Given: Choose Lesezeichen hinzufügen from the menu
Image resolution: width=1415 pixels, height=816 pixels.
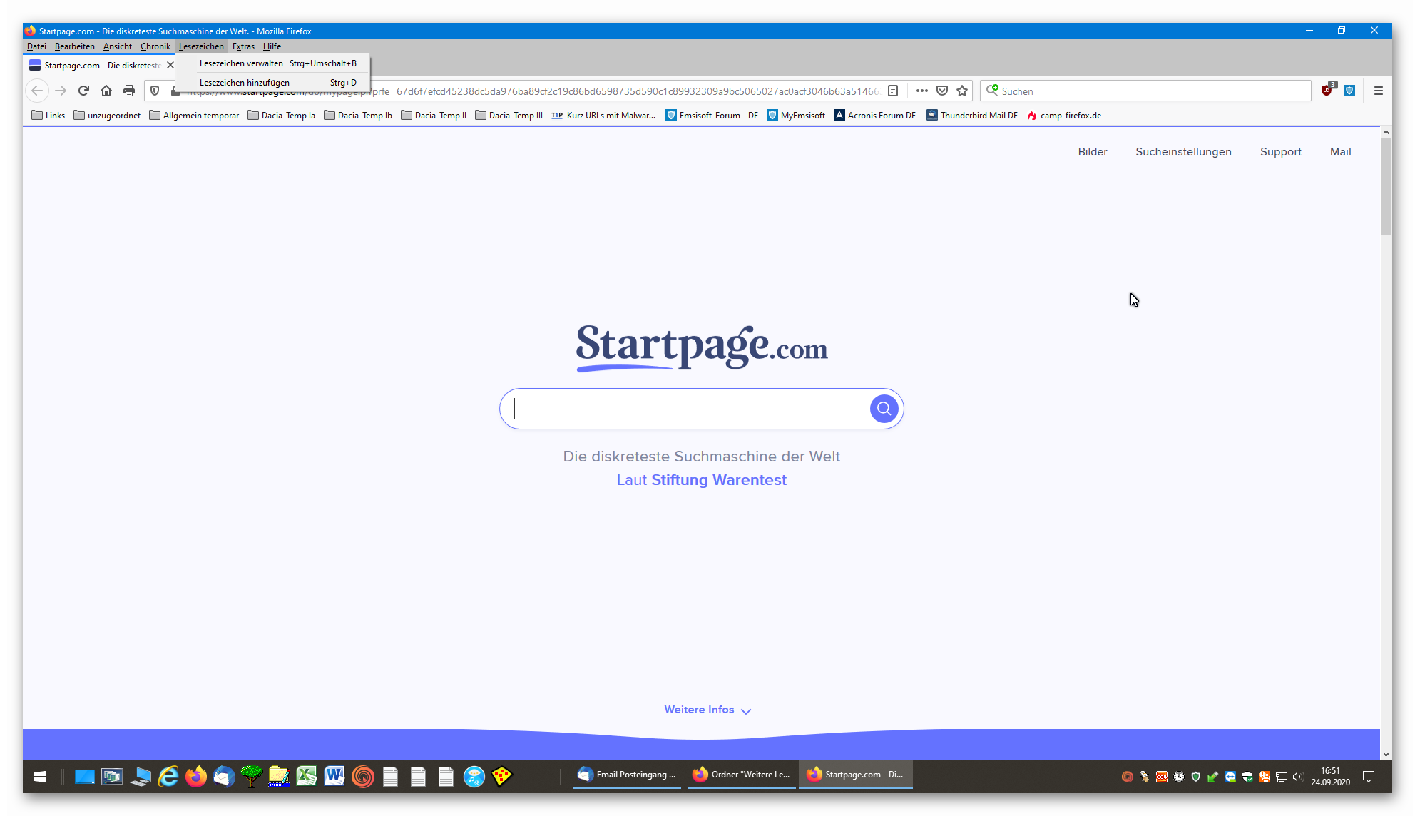Looking at the screenshot, I should pos(245,83).
